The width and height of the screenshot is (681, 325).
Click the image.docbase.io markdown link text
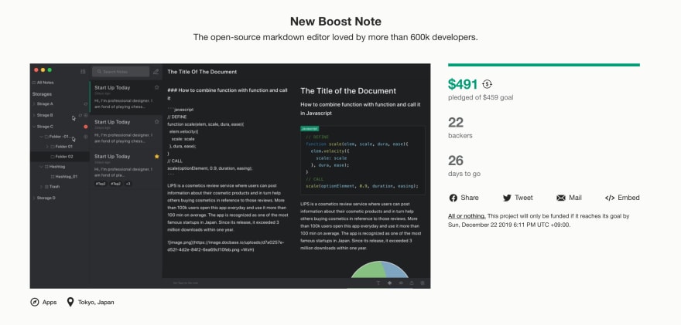click(225, 246)
